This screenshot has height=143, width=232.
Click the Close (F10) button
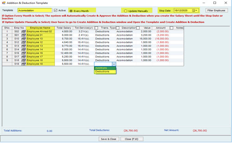132,139
